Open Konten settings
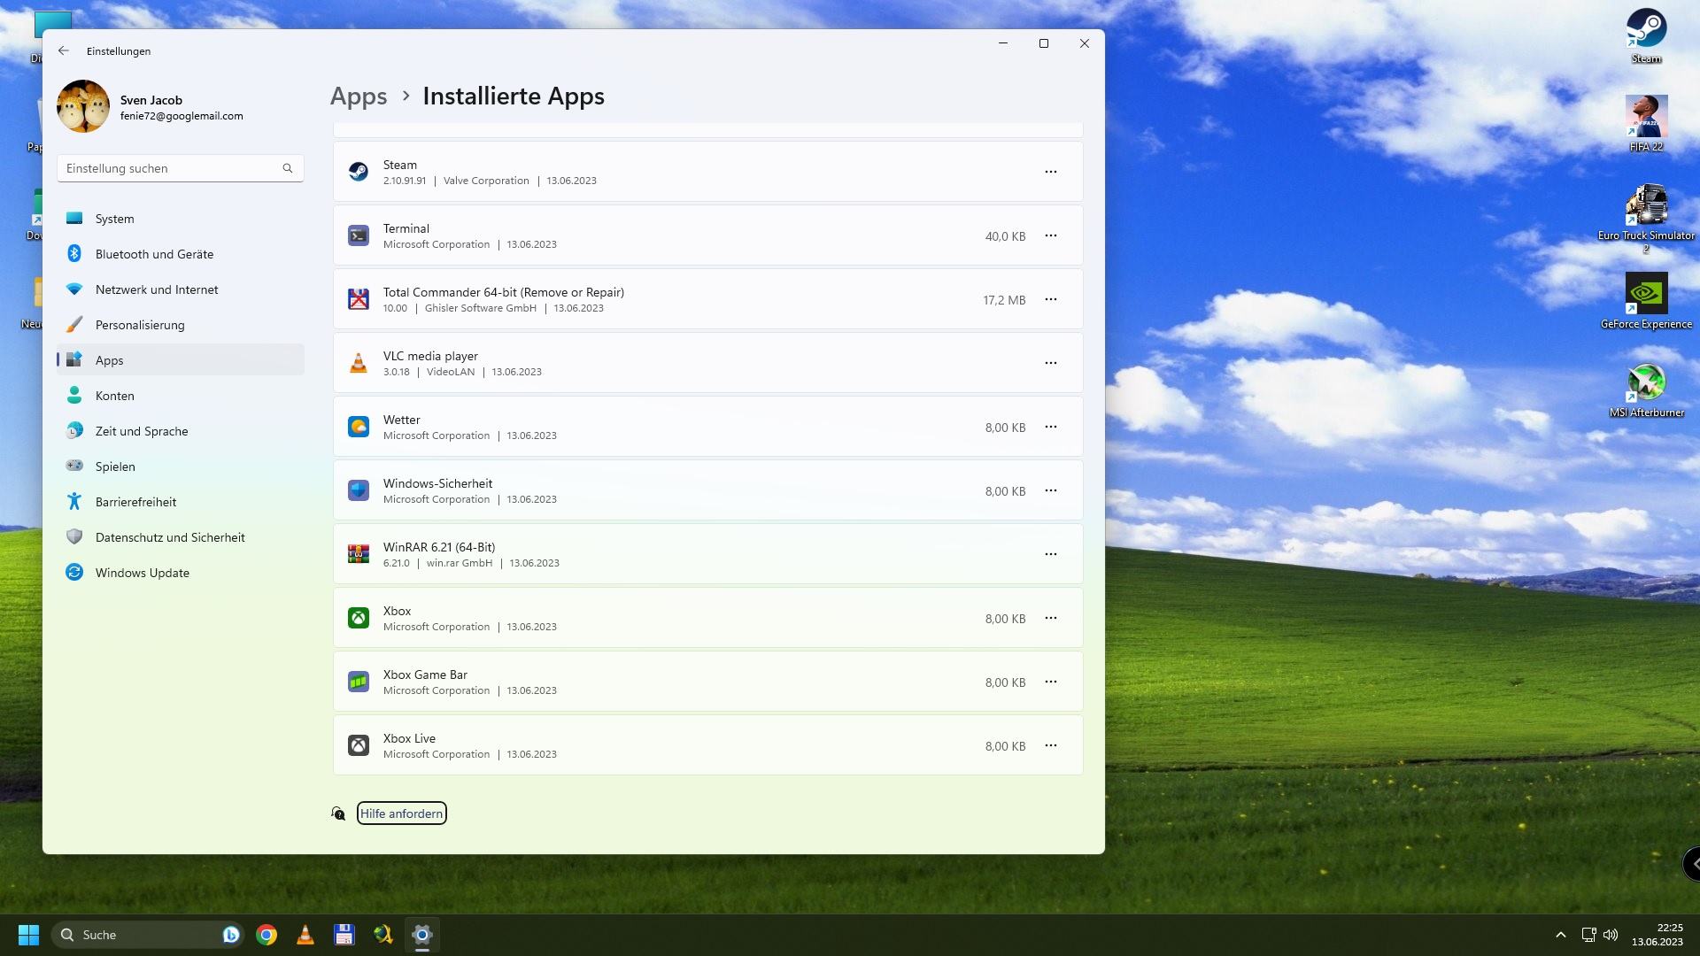 (x=181, y=396)
